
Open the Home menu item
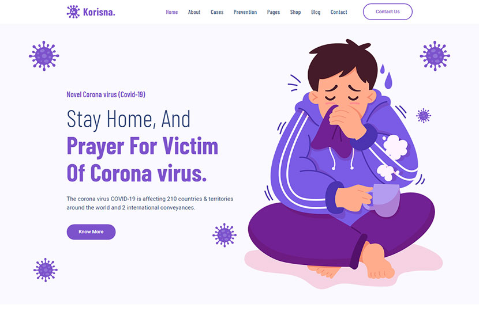(x=171, y=12)
